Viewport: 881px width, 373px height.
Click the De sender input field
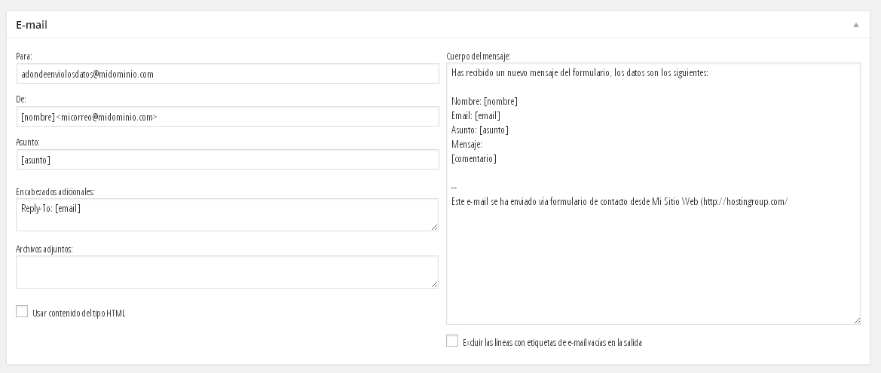(x=228, y=117)
